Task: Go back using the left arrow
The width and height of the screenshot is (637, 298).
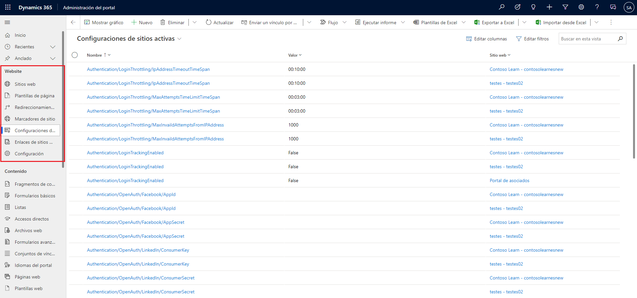Action: tap(73, 22)
